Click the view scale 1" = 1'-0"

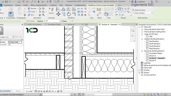[x=29, y=91]
